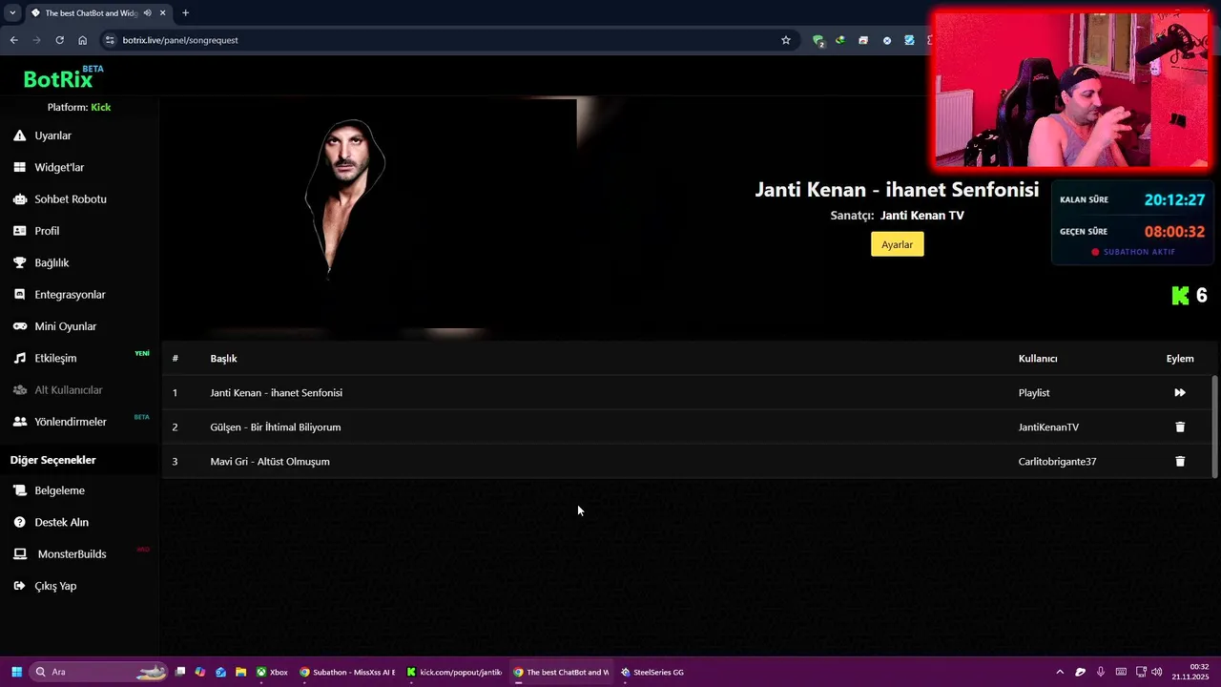Open the Widget'lar menu item
This screenshot has width=1221, height=687.
tap(59, 167)
